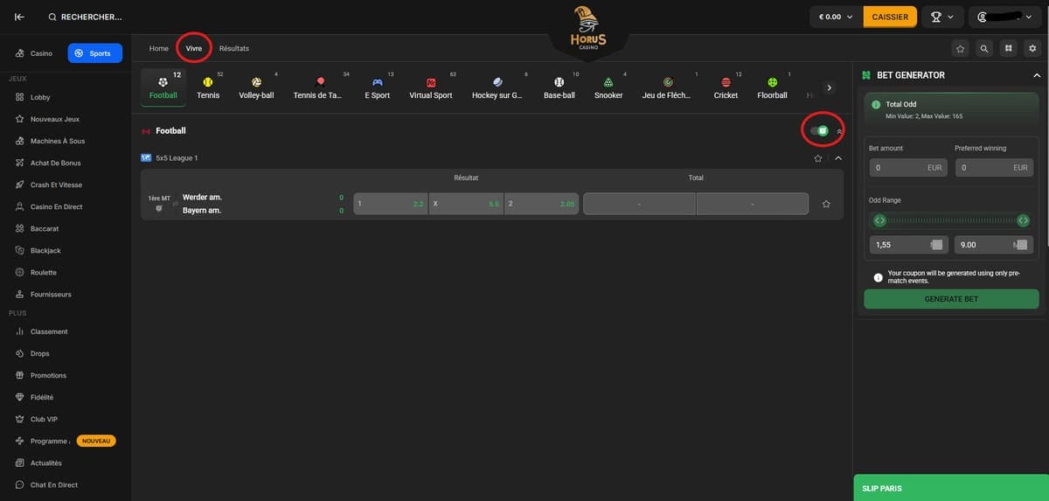The width and height of the screenshot is (1049, 501).
Task: Select the Hockey sur Glace category
Action: point(497,87)
